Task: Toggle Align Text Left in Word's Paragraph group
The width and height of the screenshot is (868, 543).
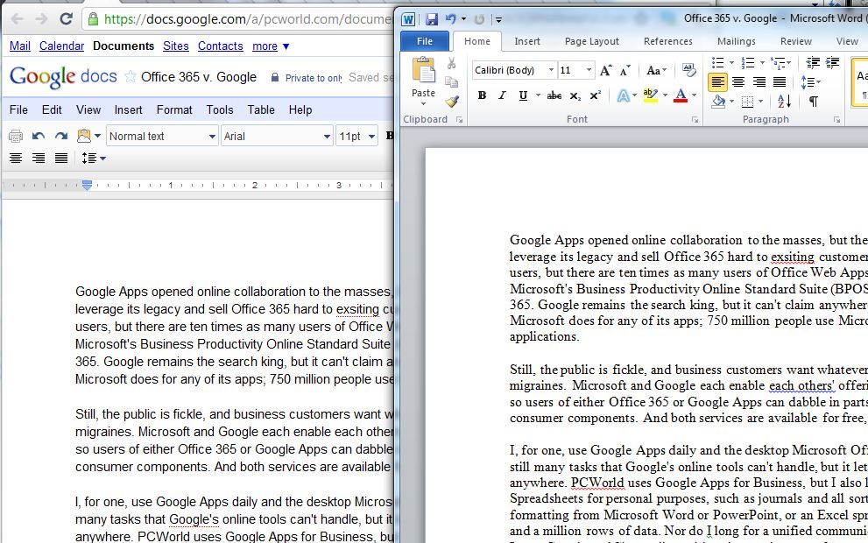Action: 718,82
